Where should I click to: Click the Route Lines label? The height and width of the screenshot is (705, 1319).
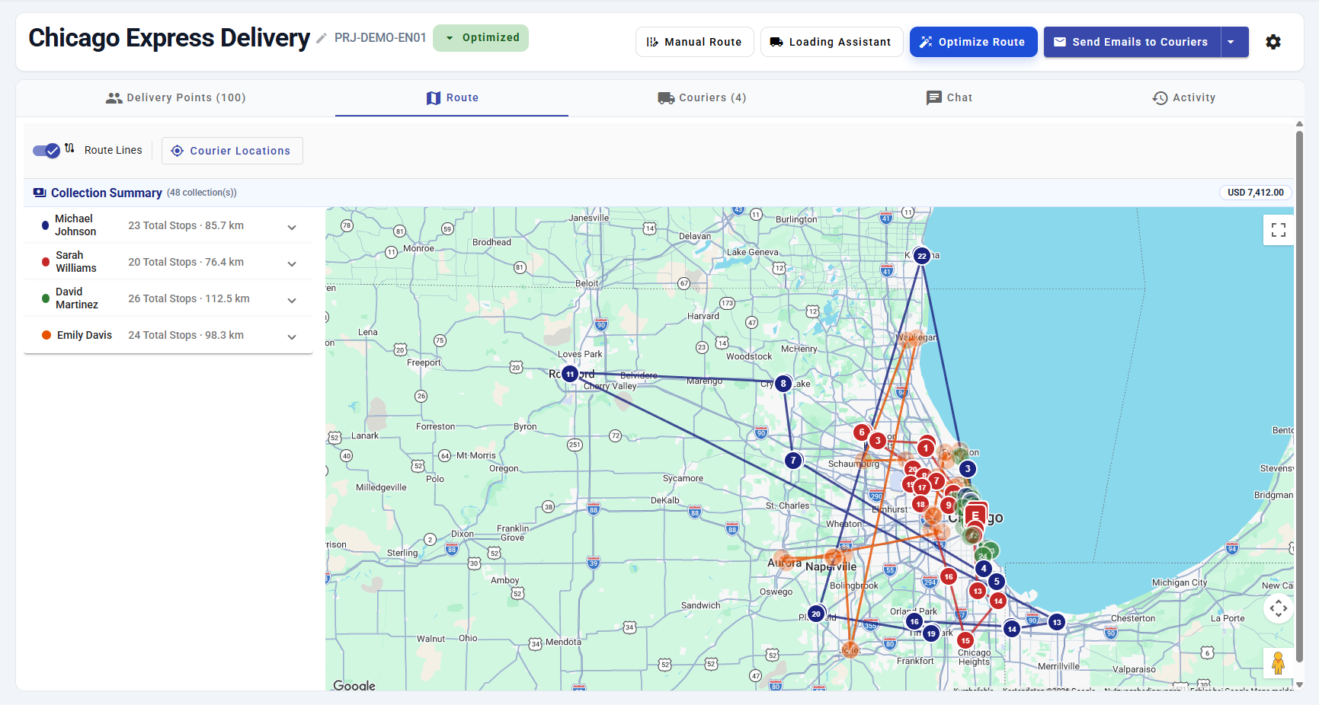coord(113,150)
